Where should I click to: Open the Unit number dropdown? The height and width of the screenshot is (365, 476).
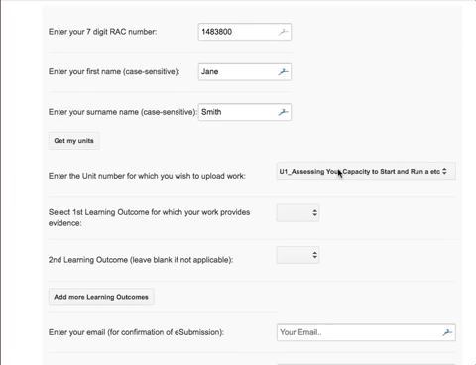pyautogui.click(x=366, y=172)
